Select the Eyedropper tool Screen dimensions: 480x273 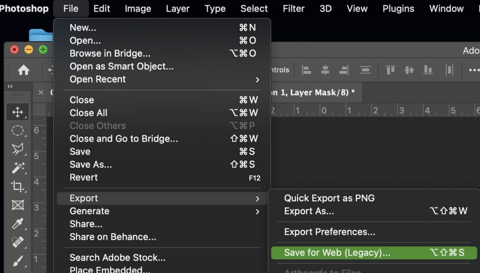[x=17, y=223]
